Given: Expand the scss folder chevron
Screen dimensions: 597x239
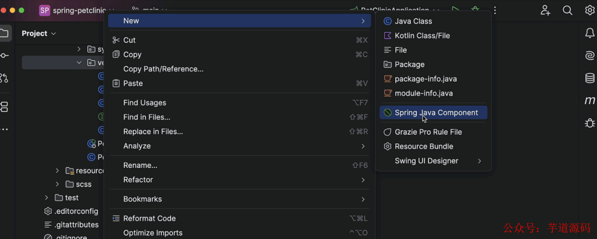Looking at the screenshot, I should 57,184.
